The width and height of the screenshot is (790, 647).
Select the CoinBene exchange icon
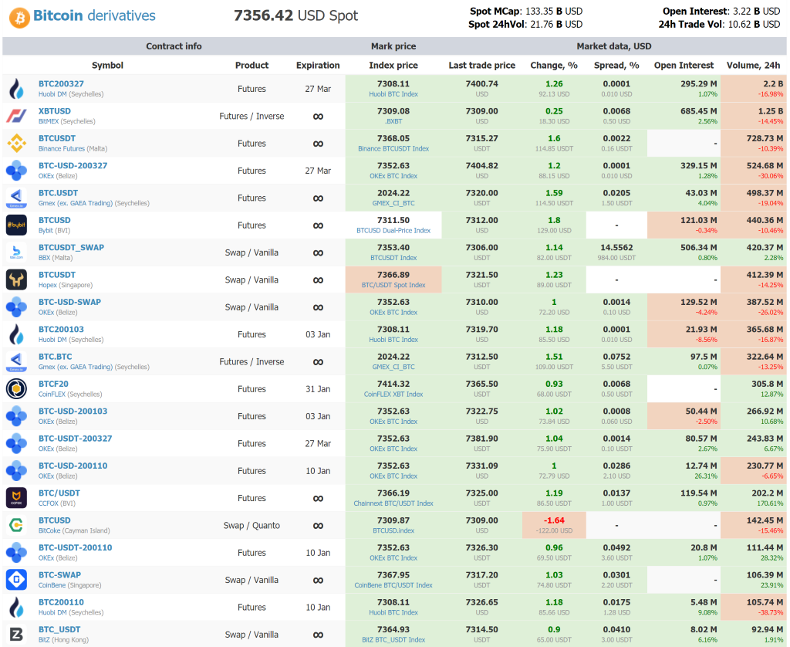(x=15, y=579)
